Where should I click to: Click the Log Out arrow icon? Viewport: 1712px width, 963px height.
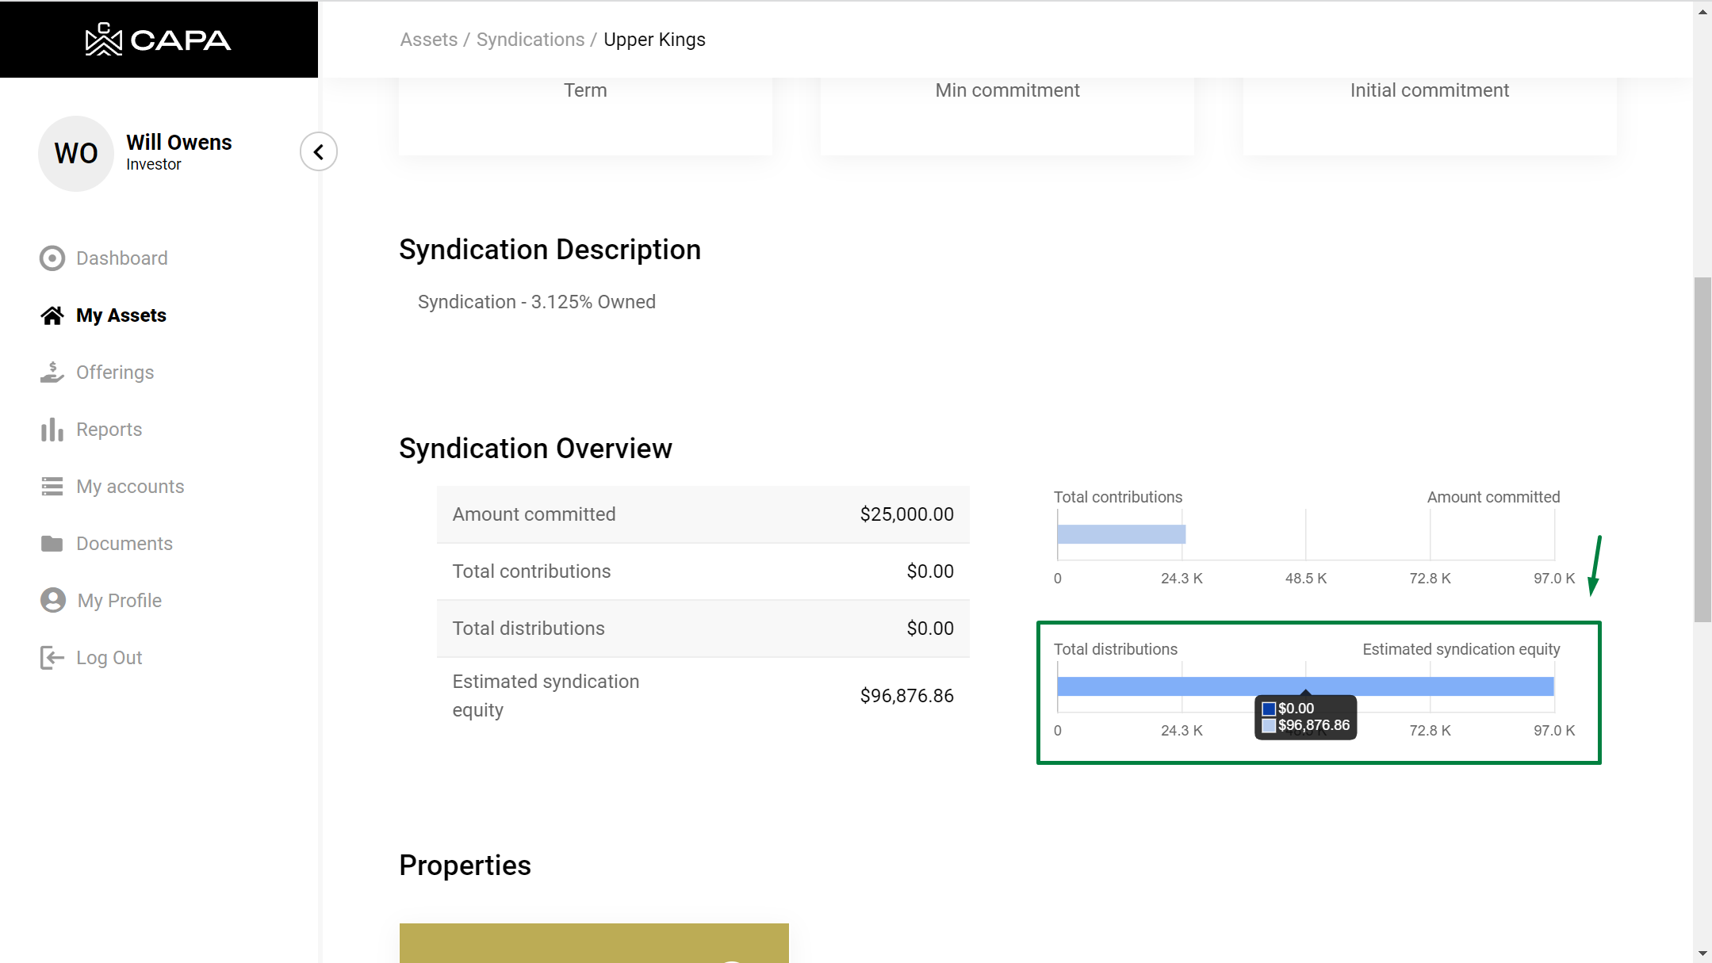point(52,658)
